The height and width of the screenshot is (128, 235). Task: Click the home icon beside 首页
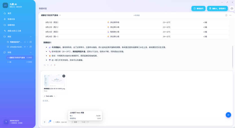click(x=5, y=13)
